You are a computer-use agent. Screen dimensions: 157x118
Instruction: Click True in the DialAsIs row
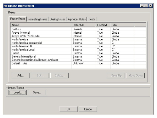tap(100, 29)
